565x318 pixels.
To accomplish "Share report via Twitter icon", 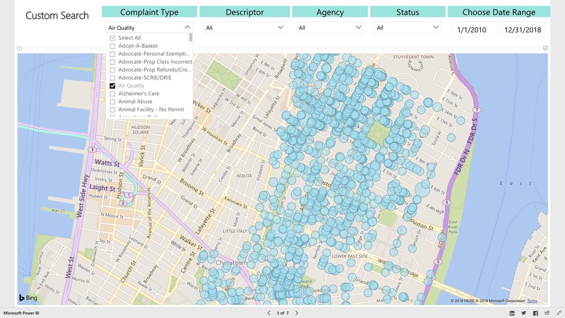I will [523, 313].
